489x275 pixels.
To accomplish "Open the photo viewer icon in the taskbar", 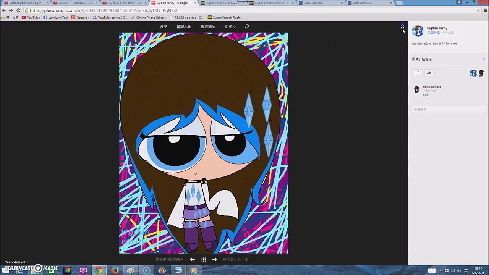I will (x=178, y=270).
